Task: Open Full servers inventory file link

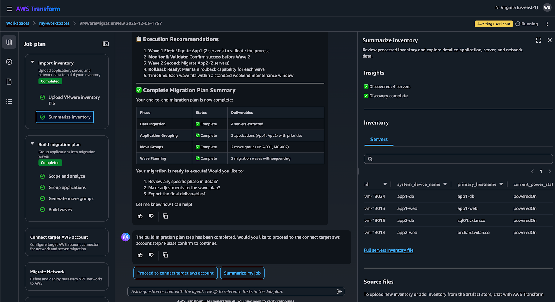Action: (389, 250)
